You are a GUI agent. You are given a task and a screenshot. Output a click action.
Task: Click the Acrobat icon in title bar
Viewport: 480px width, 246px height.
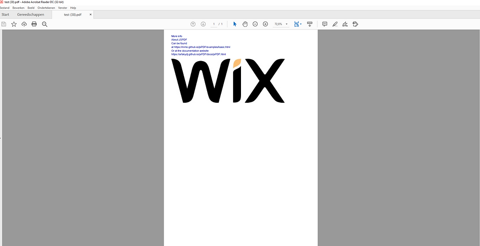pyautogui.click(x=1, y=2)
